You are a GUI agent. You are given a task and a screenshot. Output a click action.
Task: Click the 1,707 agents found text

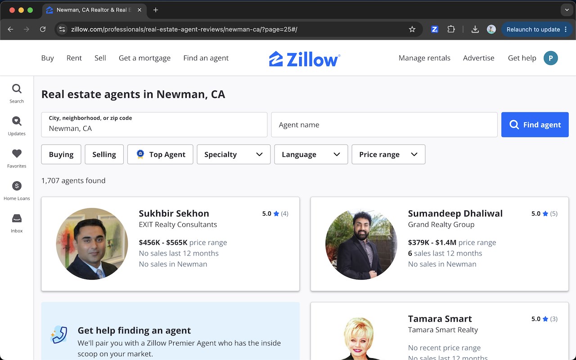tap(73, 180)
